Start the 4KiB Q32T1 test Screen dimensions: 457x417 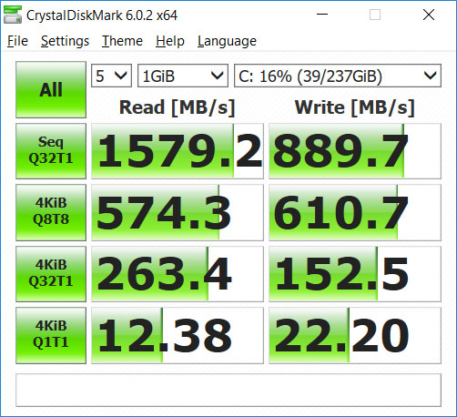tap(51, 274)
